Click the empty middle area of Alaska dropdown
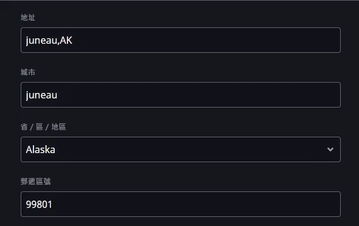 (190, 149)
